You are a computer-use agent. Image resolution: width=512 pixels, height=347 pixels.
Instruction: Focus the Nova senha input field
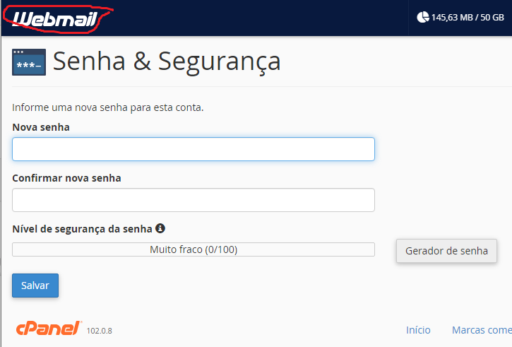click(194, 149)
